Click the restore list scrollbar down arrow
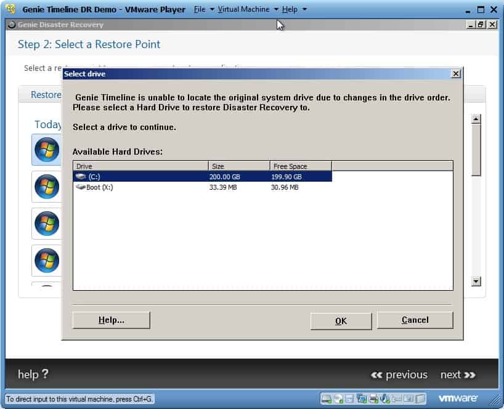The width and height of the screenshot is (504, 409). 476,281
